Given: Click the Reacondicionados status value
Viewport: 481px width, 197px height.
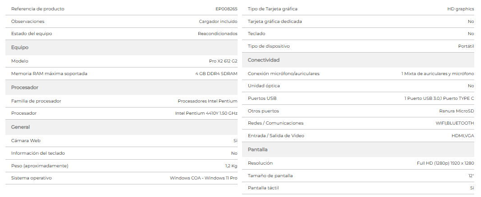Looking at the screenshot, I should [x=217, y=34].
